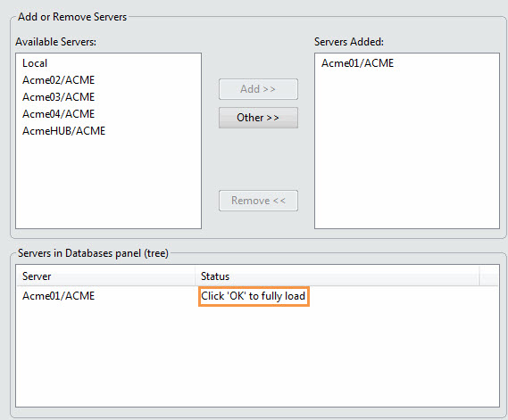Click empty space in Servers Added list

pos(406,152)
